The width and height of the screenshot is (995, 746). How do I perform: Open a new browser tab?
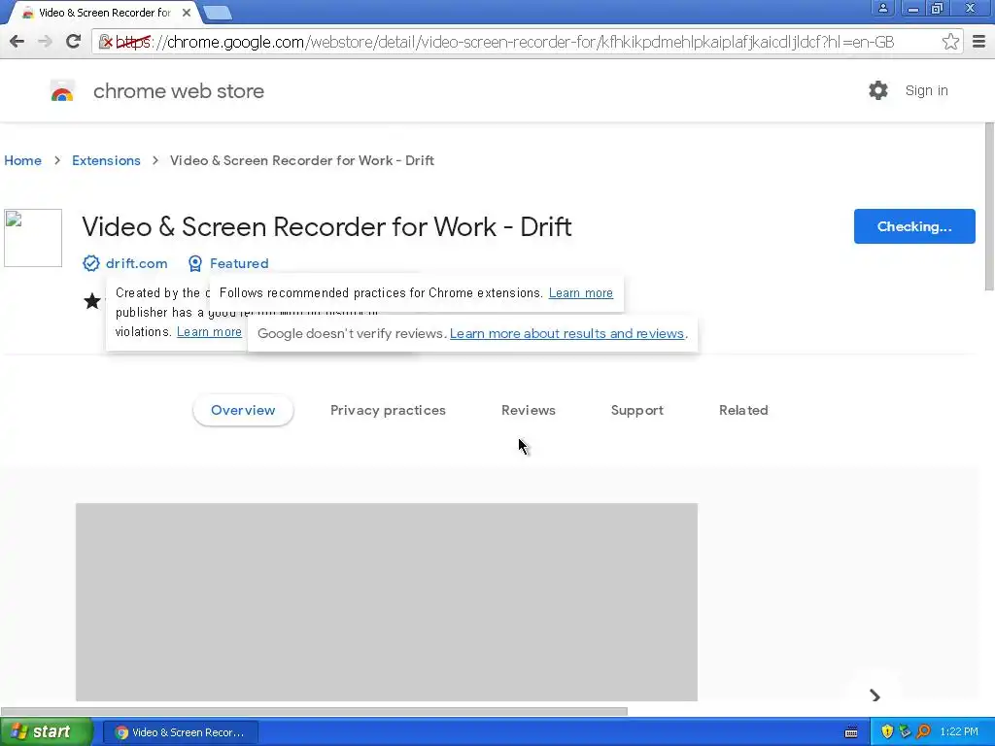[x=218, y=12]
